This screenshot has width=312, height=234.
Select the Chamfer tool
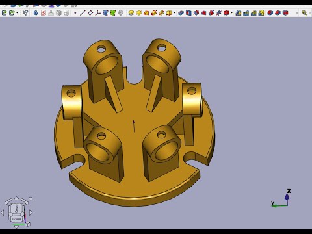click(x=278, y=13)
